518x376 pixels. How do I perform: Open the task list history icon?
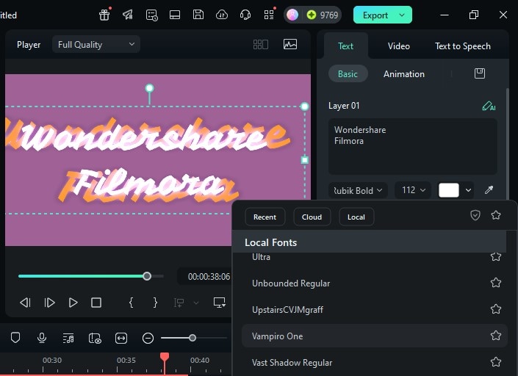[151, 15]
